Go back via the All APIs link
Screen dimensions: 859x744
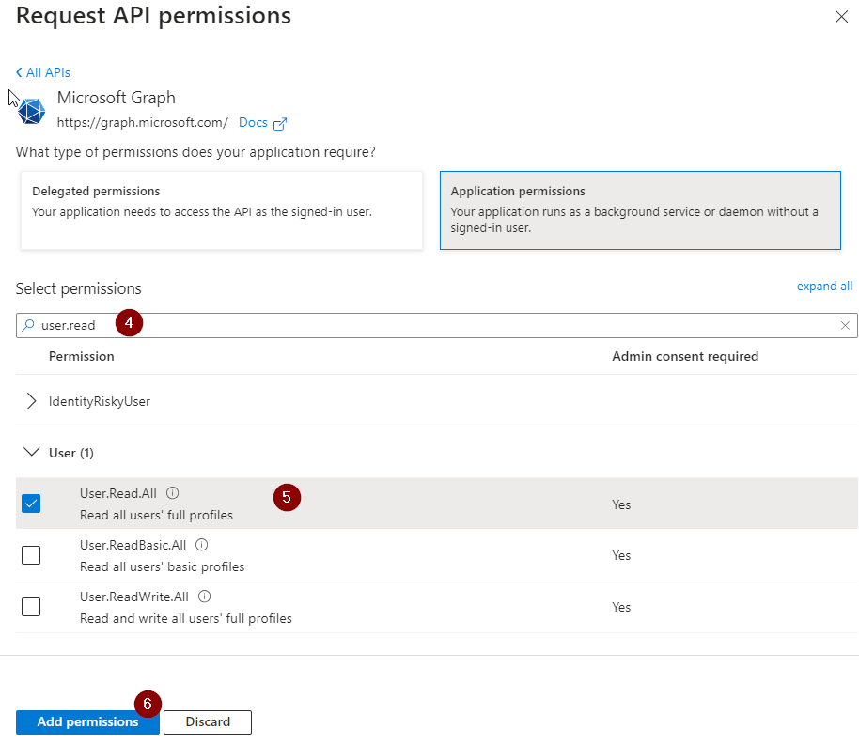[x=43, y=72]
